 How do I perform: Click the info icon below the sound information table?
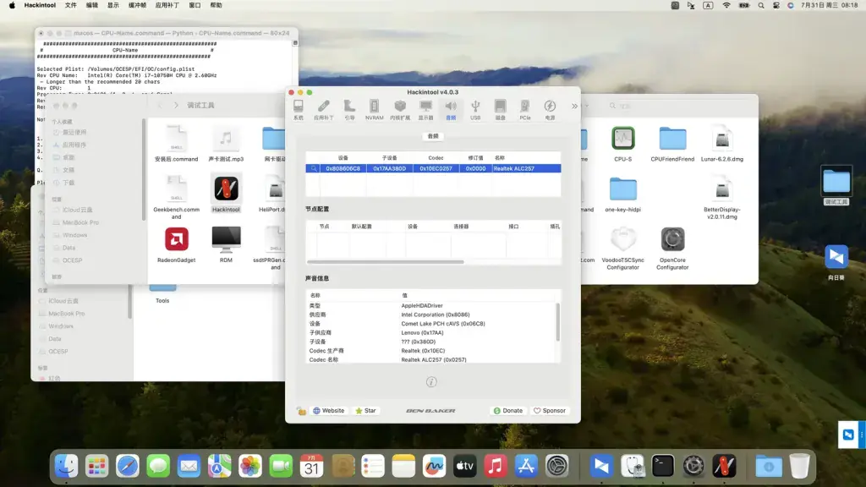tap(431, 381)
